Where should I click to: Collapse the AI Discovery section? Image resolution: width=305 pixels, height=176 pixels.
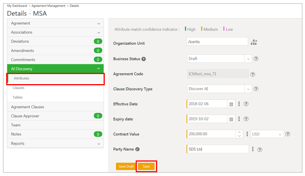point(99,69)
